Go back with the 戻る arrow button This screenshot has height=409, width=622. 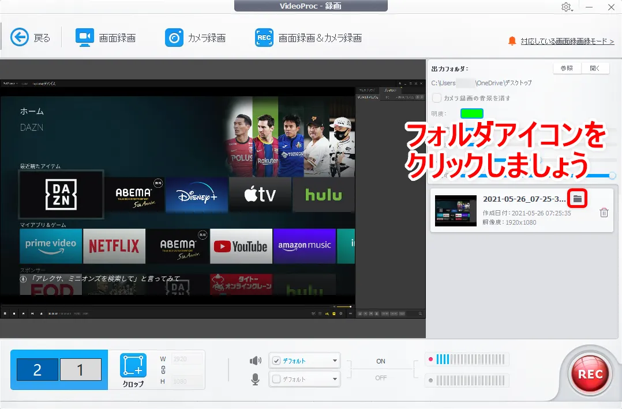pos(30,37)
